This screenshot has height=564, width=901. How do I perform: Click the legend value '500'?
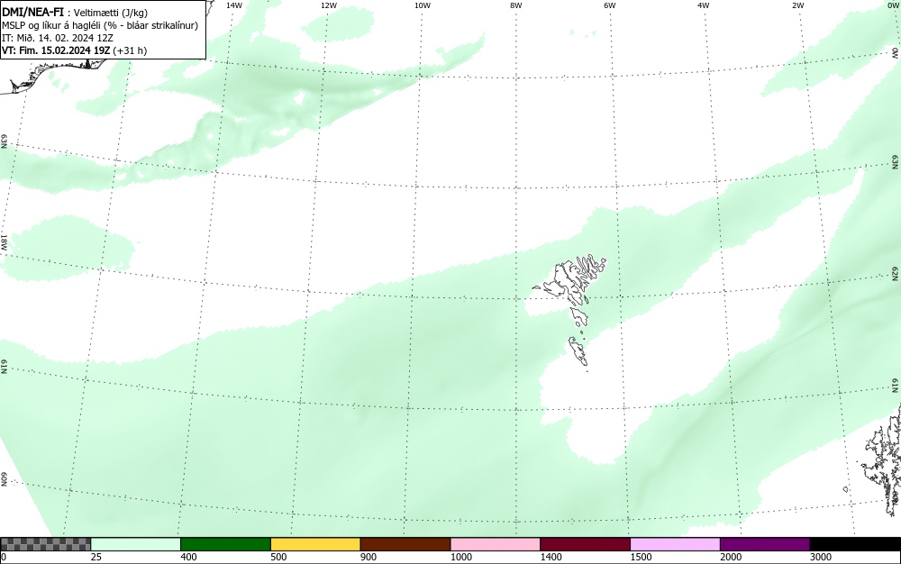[278, 557]
